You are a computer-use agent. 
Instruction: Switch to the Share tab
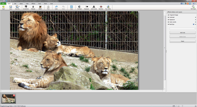tap(46, 4)
